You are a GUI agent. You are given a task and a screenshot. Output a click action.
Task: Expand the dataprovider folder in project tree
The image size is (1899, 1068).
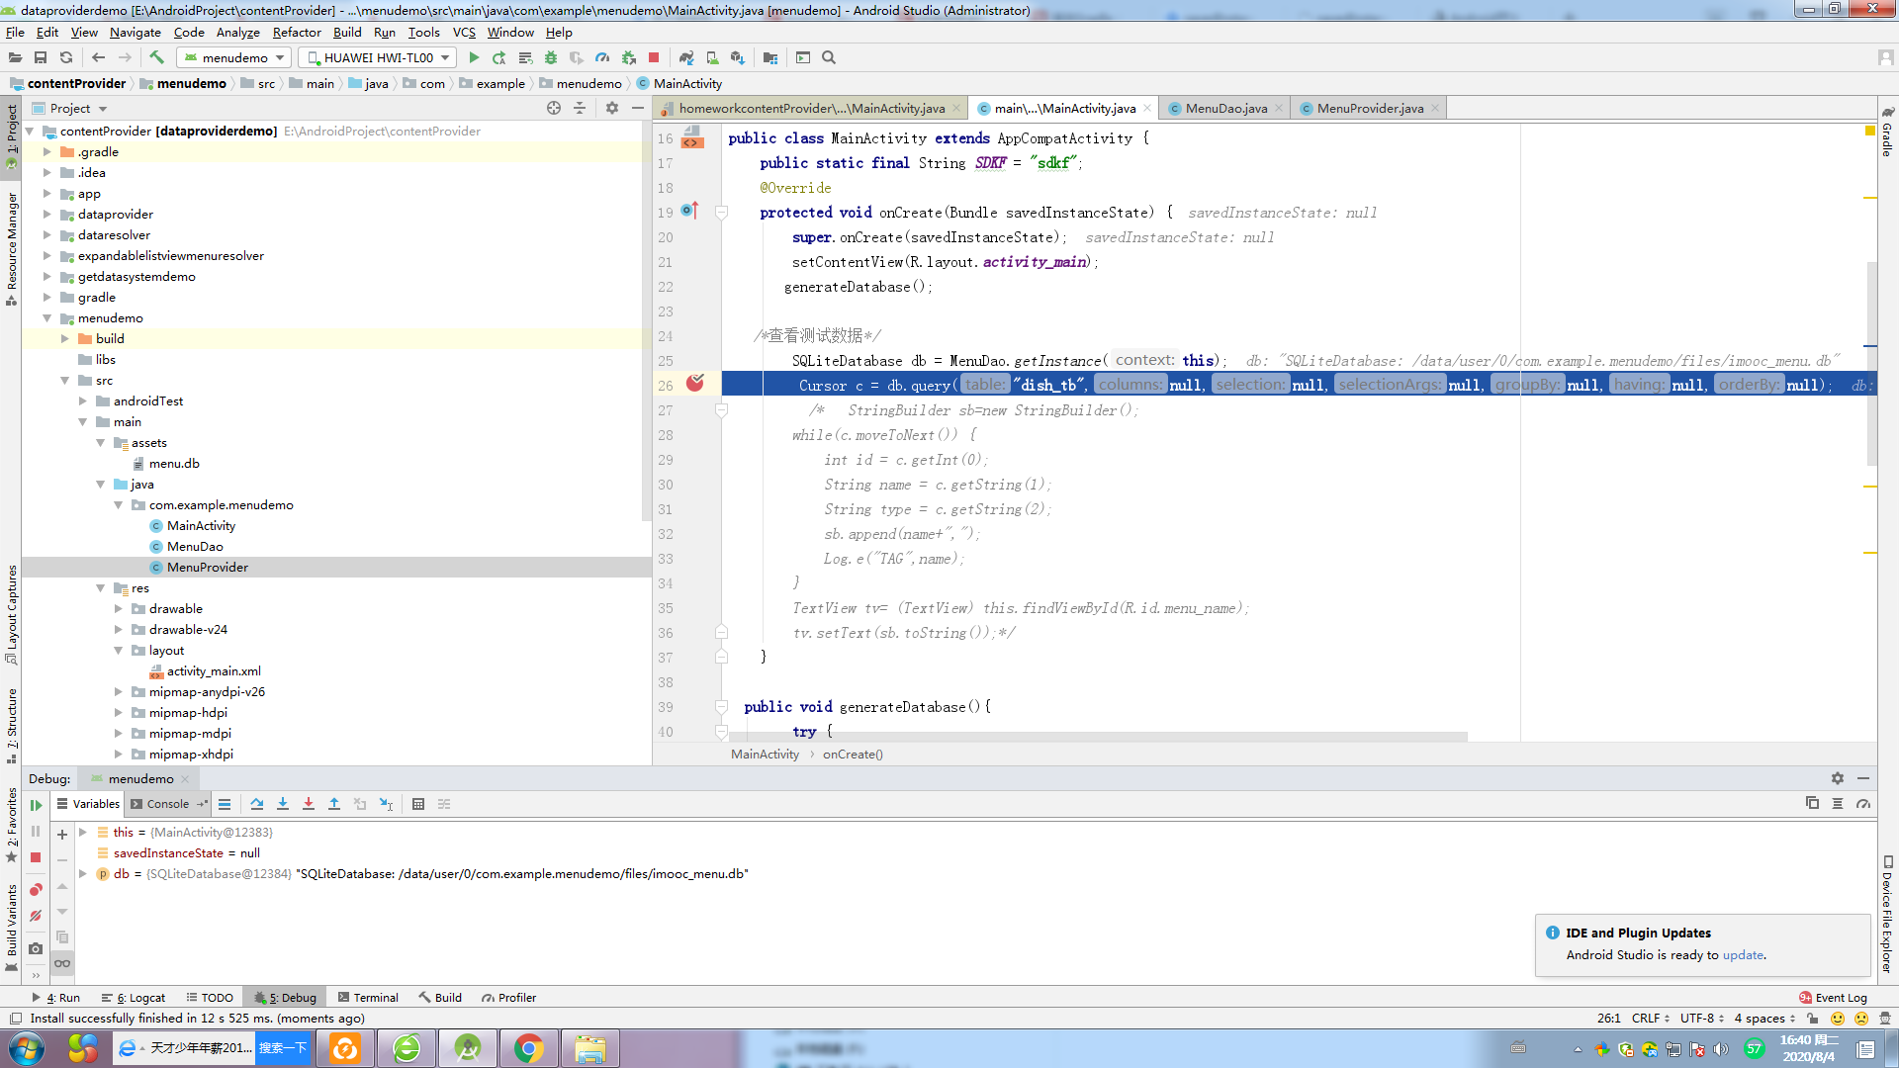(46, 215)
